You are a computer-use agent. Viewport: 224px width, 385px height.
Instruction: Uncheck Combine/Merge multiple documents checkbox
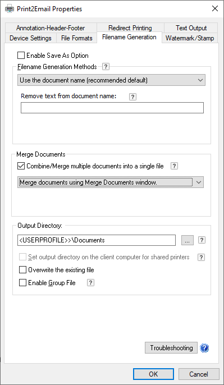click(x=21, y=166)
